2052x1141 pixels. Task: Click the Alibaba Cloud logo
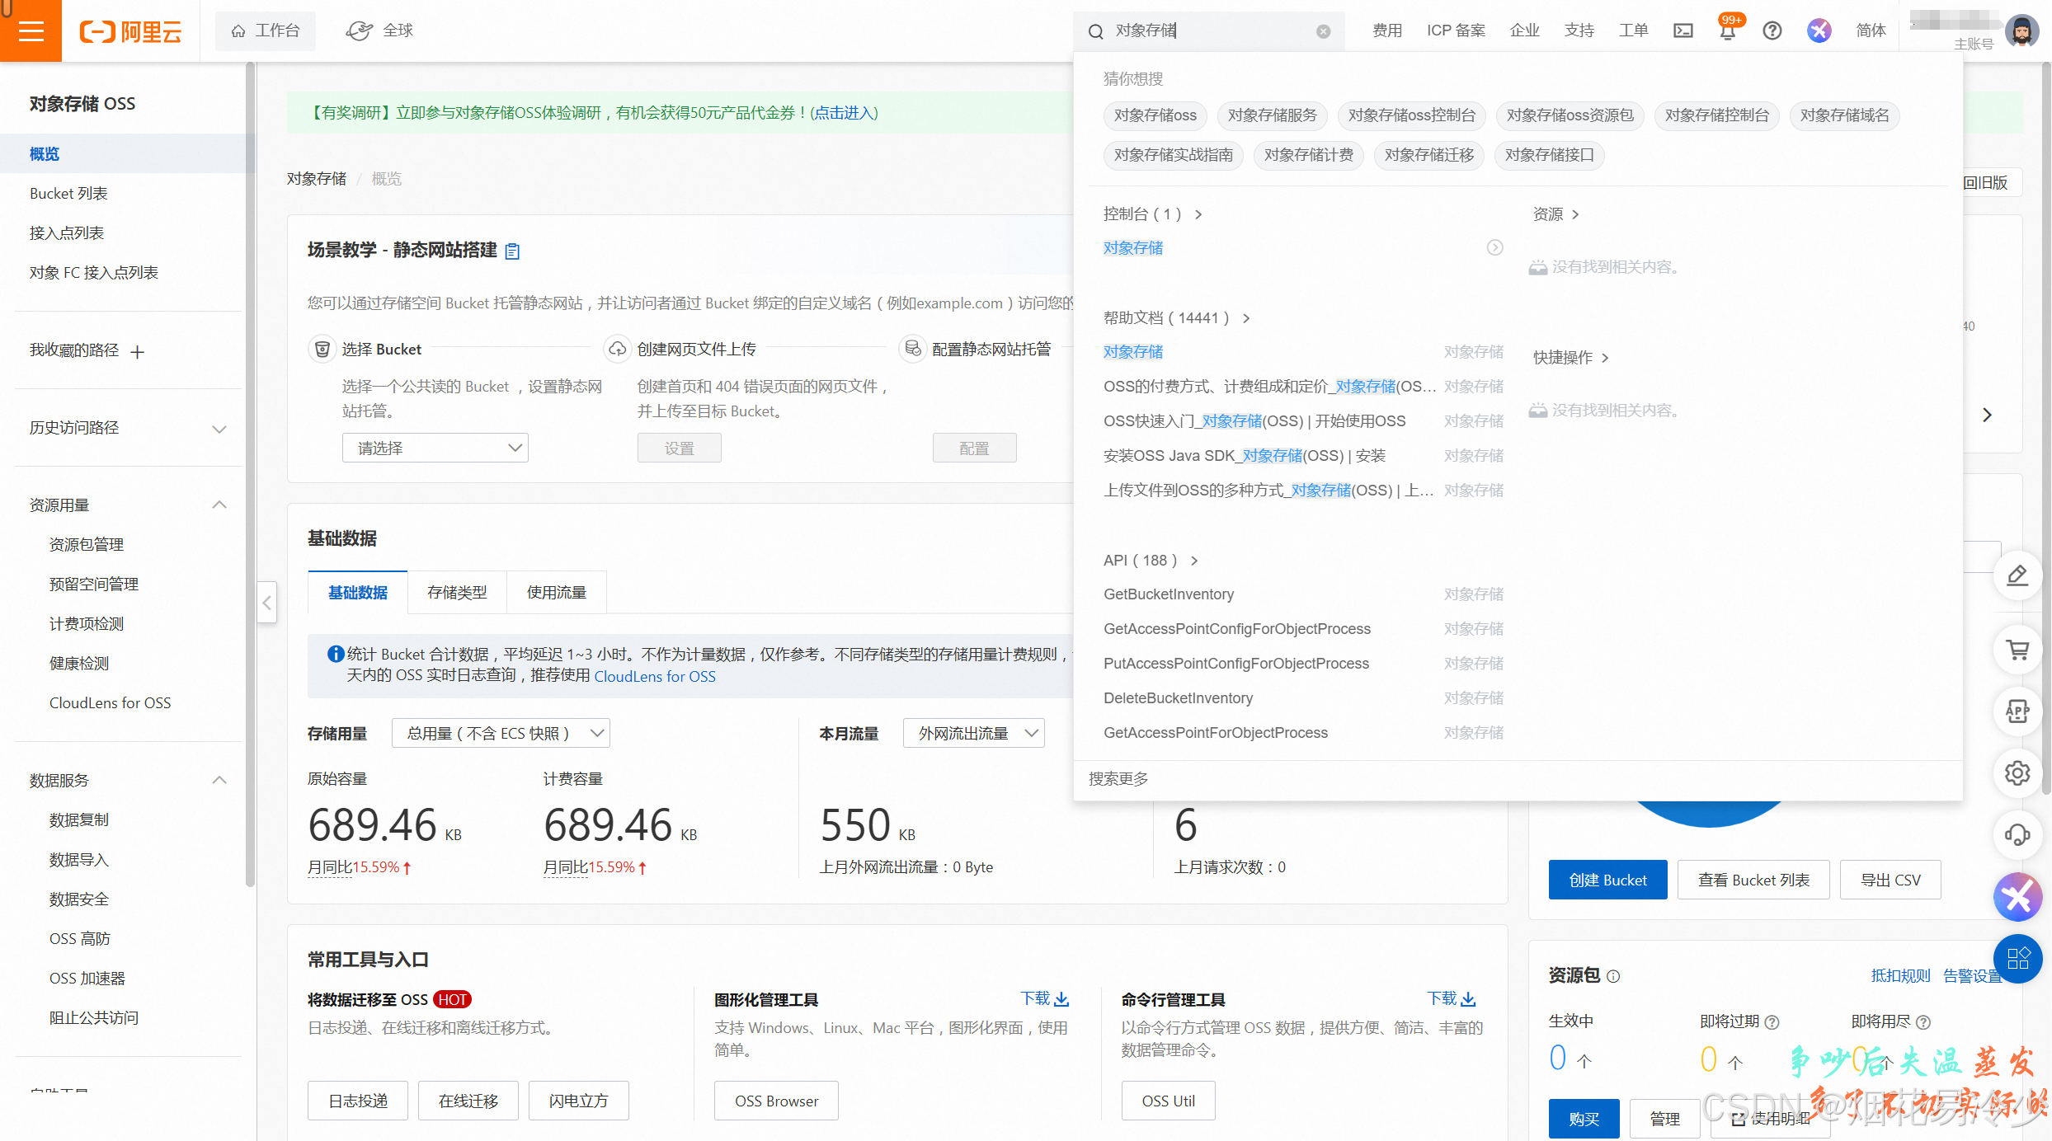coord(130,31)
